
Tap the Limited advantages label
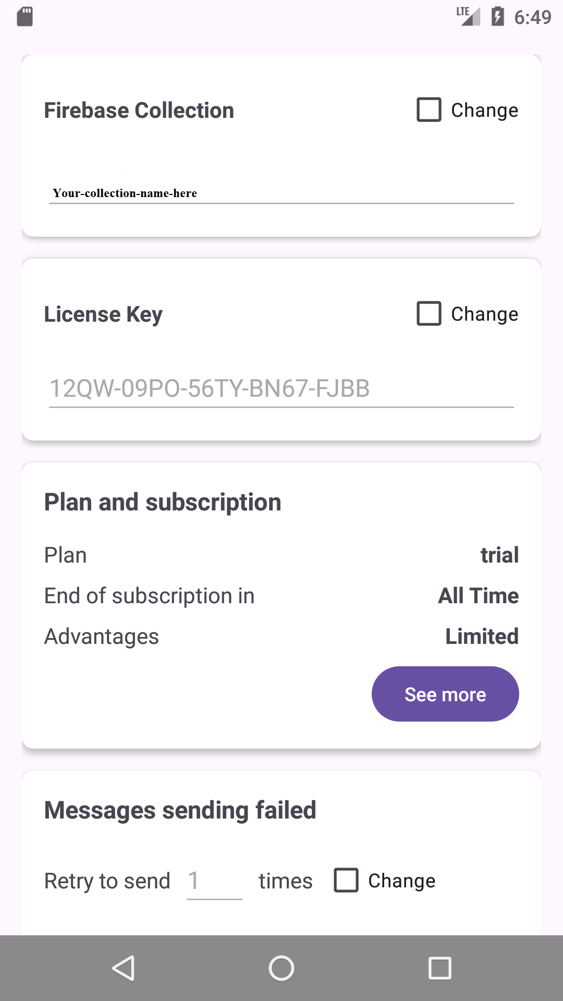481,636
